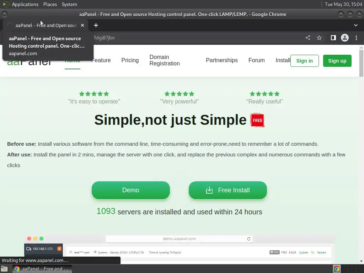Click the 1093 servers count

[x=106, y=211]
